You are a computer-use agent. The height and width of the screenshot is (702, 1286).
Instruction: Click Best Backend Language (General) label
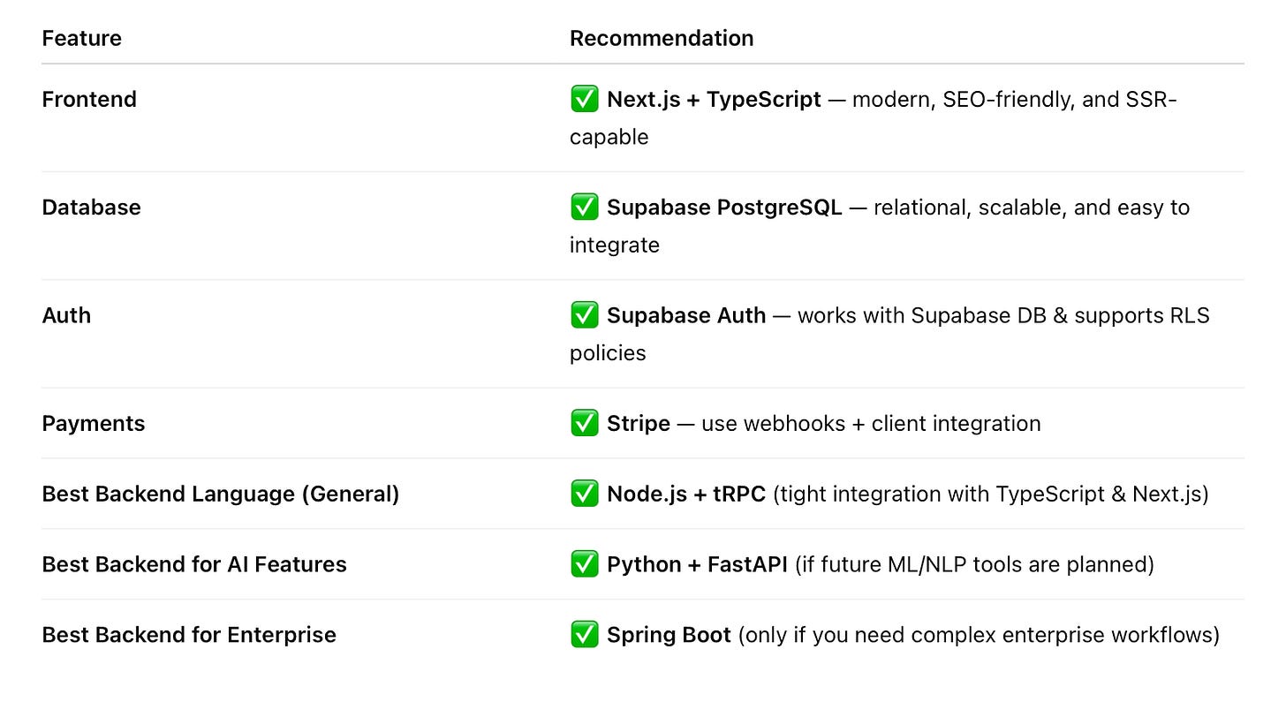(x=221, y=494)
